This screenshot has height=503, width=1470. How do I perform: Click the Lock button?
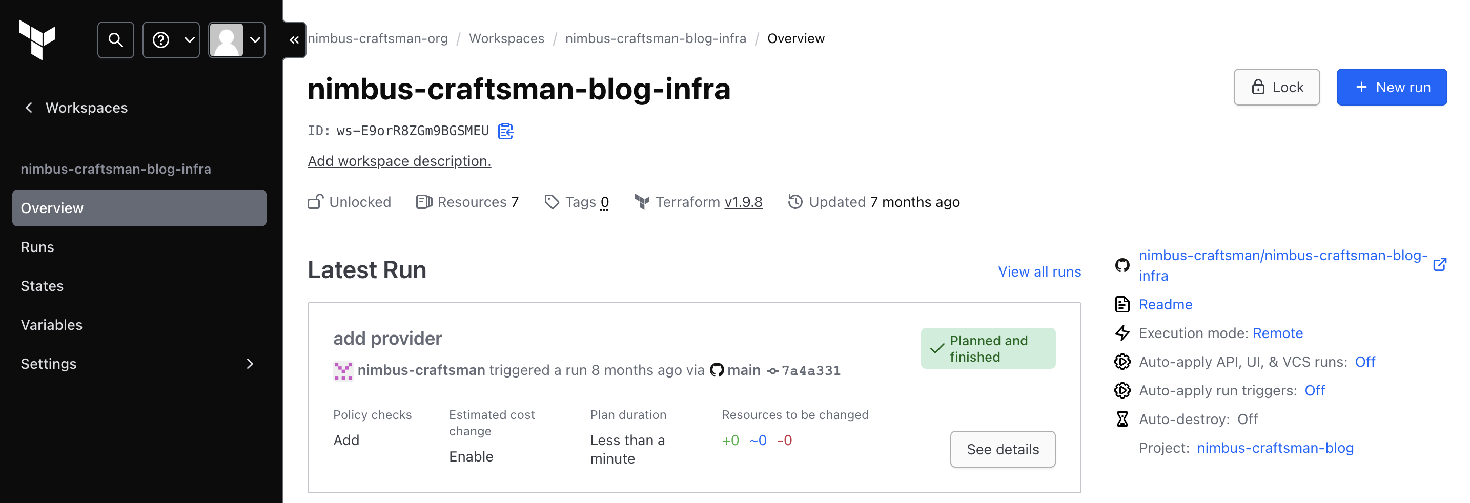[1277, 87]
